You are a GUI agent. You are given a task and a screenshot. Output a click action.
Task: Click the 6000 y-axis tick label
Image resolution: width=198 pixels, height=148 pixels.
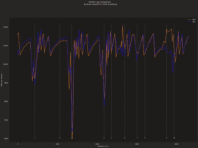6,139
